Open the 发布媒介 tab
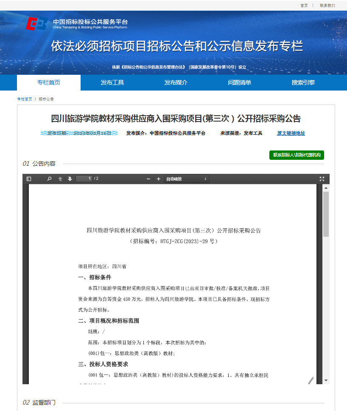Image resolution: width=347 pixels, height=411 pixels. pos(176,82)
